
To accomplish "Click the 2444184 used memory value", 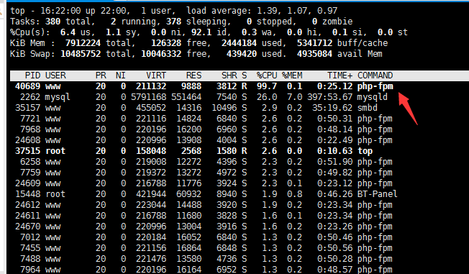I will [x=239, y=43].
